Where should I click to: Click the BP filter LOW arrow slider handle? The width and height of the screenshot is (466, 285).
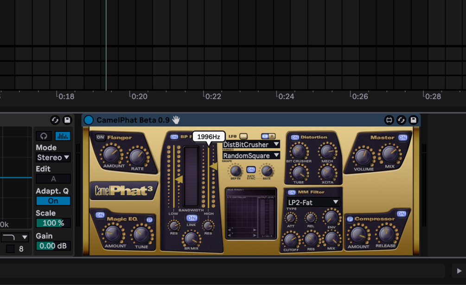[179, 179]
